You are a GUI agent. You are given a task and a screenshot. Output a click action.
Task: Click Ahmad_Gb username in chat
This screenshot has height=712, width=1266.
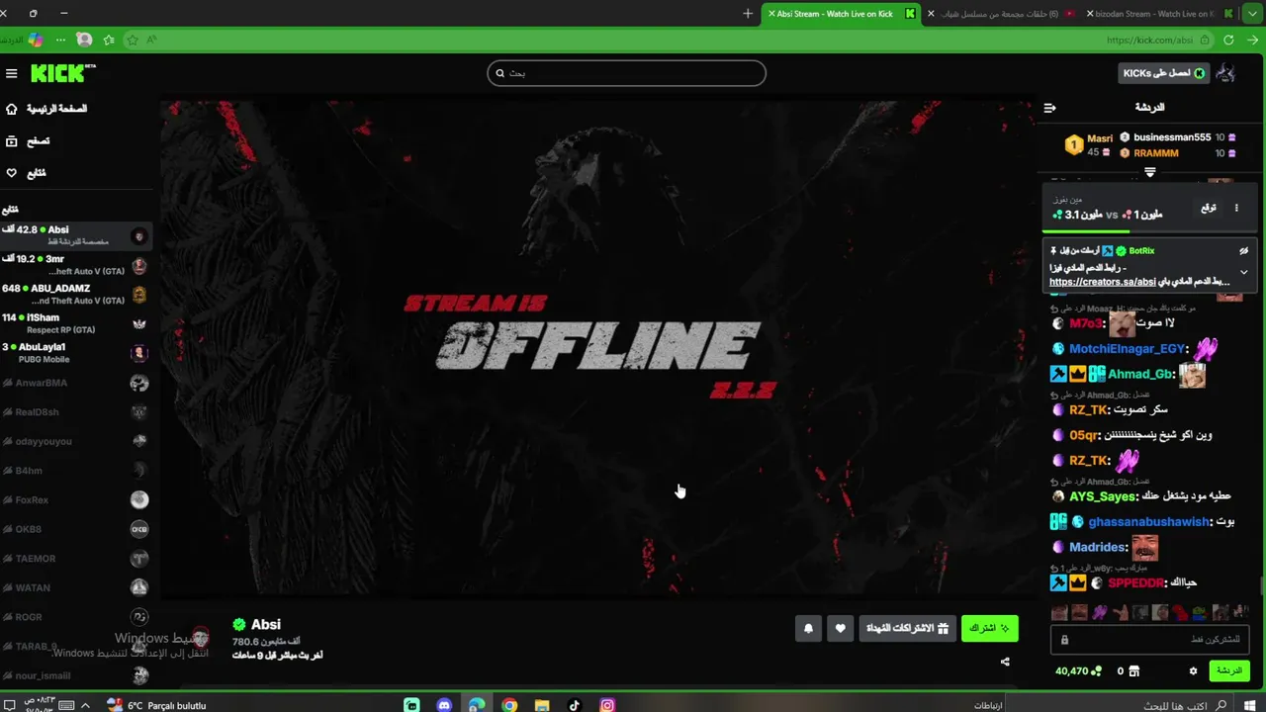[1140, 375]
